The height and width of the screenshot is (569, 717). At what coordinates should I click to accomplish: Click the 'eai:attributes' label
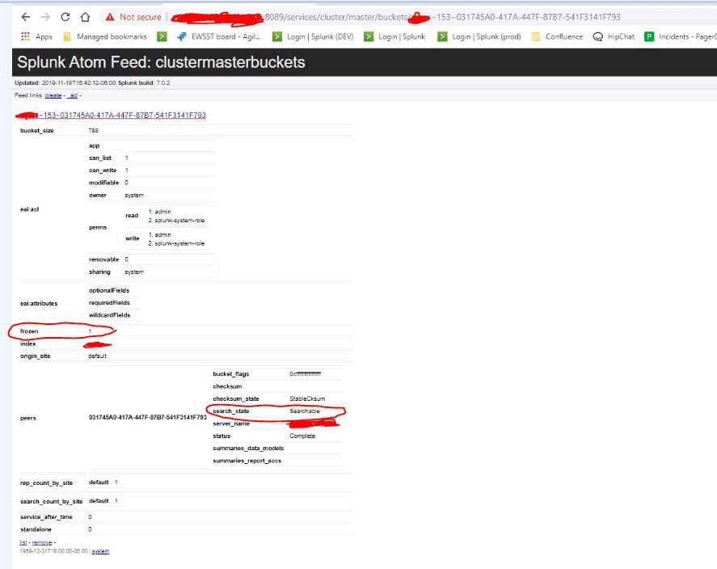(x=39, y=303)
